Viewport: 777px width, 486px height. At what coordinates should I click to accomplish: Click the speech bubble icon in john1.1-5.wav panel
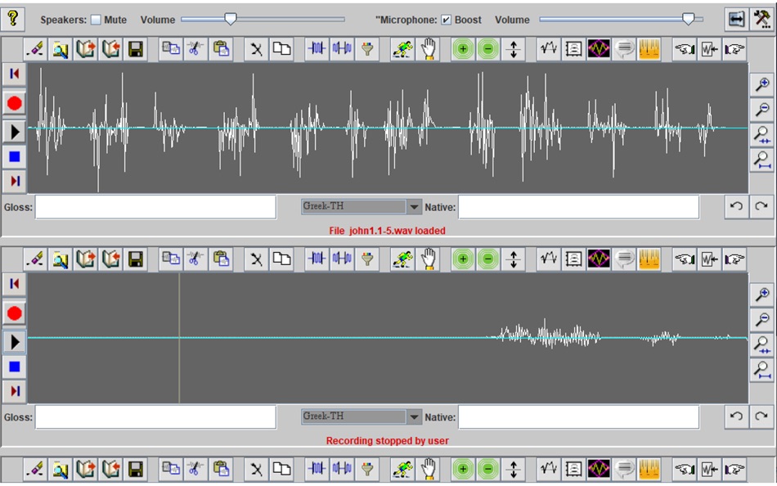624,49
